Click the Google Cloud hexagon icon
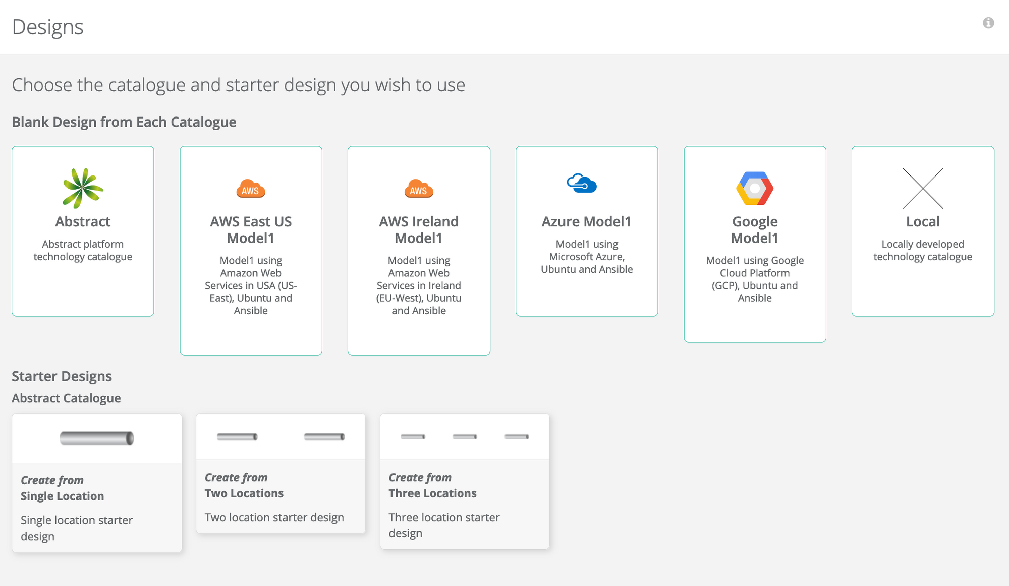The width and height of the screenshot is (1009, 586). point(755,188)
